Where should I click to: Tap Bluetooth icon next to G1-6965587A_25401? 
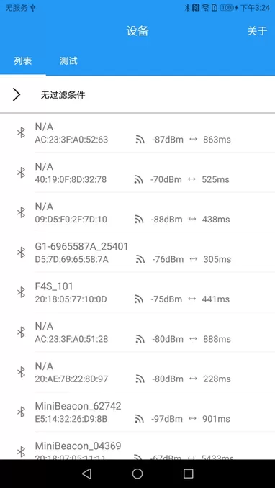pos(21,252)
